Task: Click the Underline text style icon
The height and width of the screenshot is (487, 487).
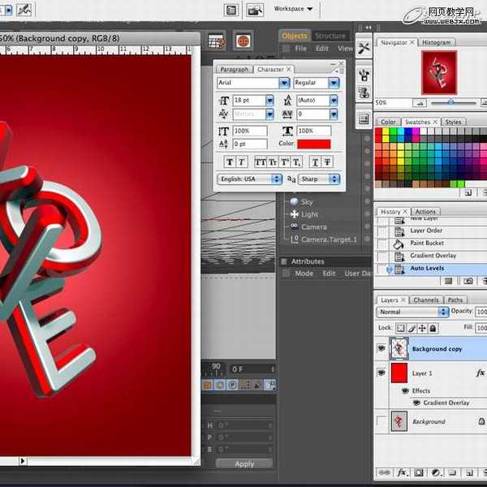Action: point(316,162)
